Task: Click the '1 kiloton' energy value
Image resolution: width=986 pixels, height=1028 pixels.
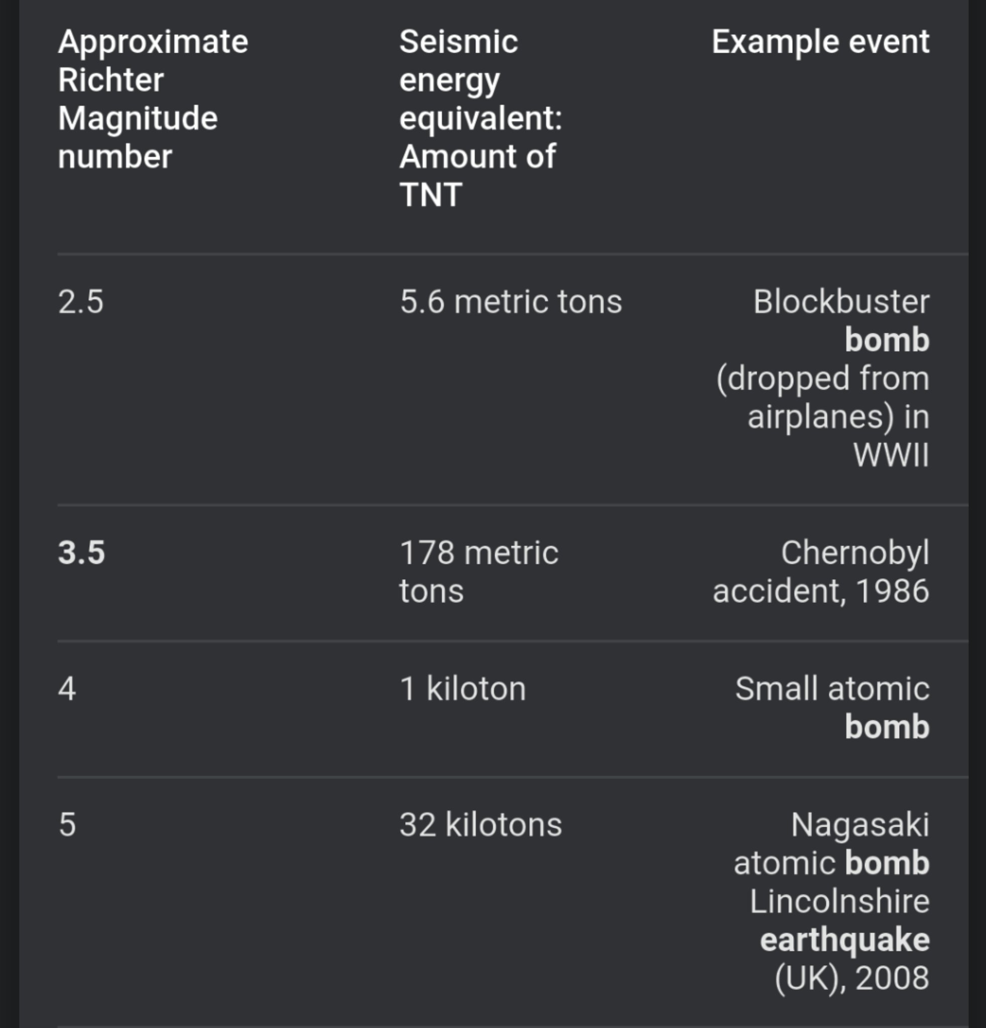Action: pos(462,689)
